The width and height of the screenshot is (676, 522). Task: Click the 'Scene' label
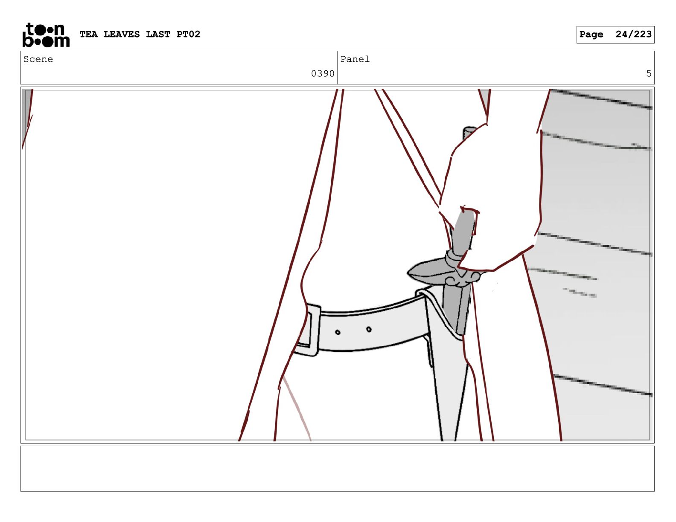pyautogui.click(x=38, y=59)
